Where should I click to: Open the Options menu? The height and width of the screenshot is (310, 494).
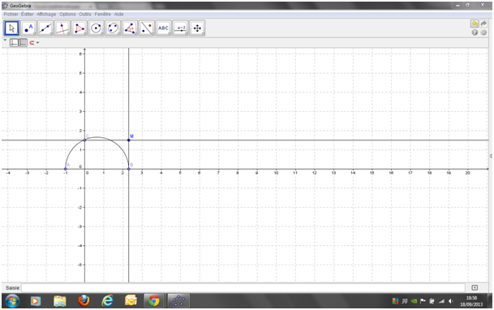point(67,14)
